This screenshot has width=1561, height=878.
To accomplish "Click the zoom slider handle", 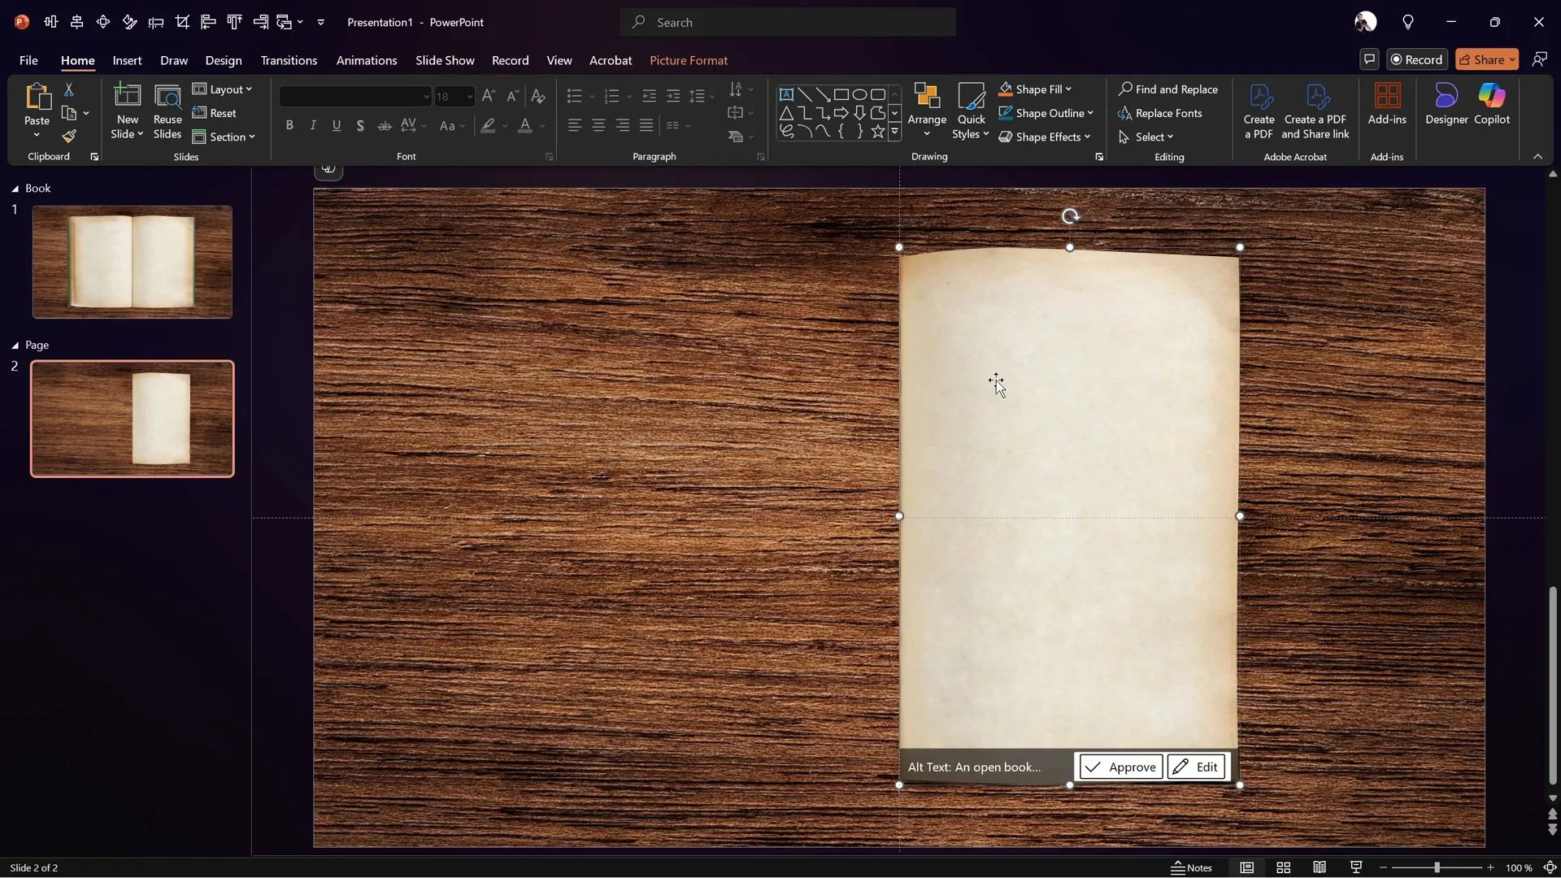I will (1437, 867).
